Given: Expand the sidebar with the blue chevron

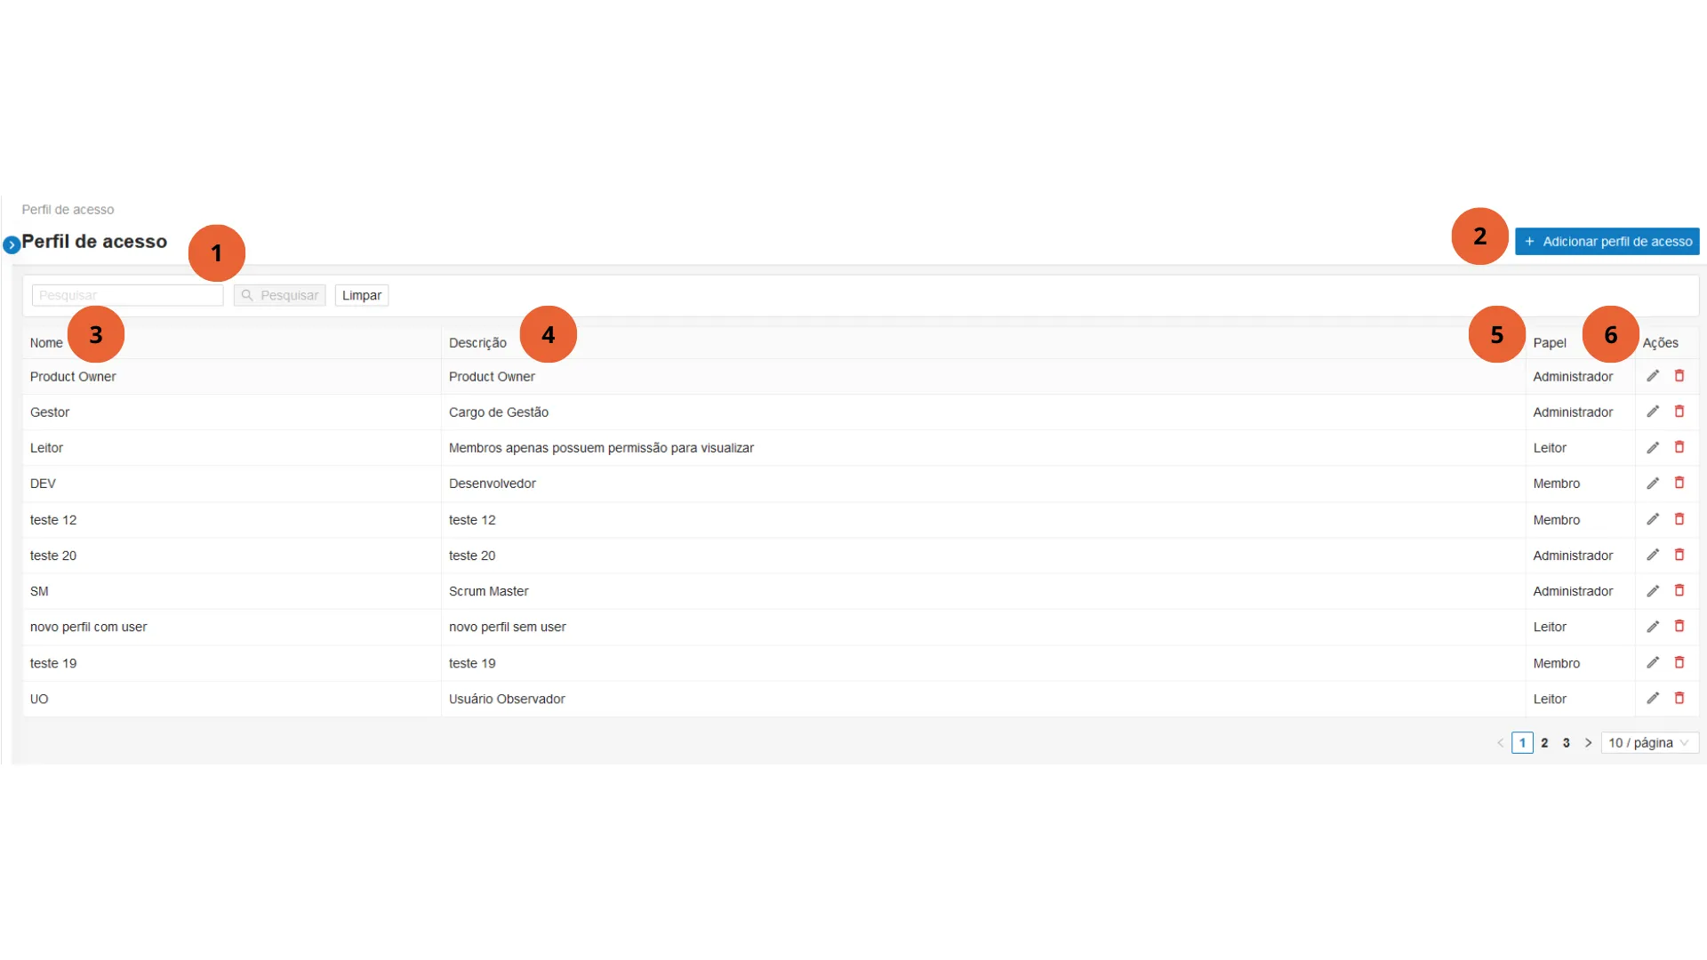Looking at the screenshot, I should (x=12, y=244).
